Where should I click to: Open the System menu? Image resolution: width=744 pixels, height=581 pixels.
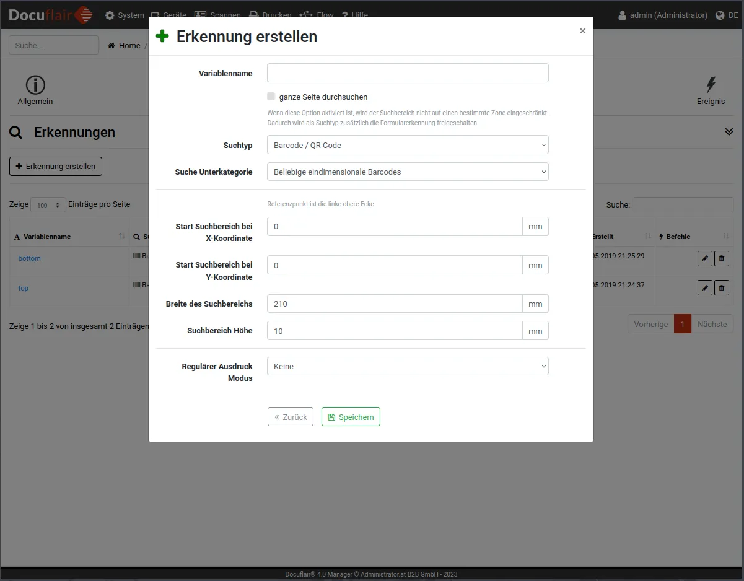[x=125, y=15]
